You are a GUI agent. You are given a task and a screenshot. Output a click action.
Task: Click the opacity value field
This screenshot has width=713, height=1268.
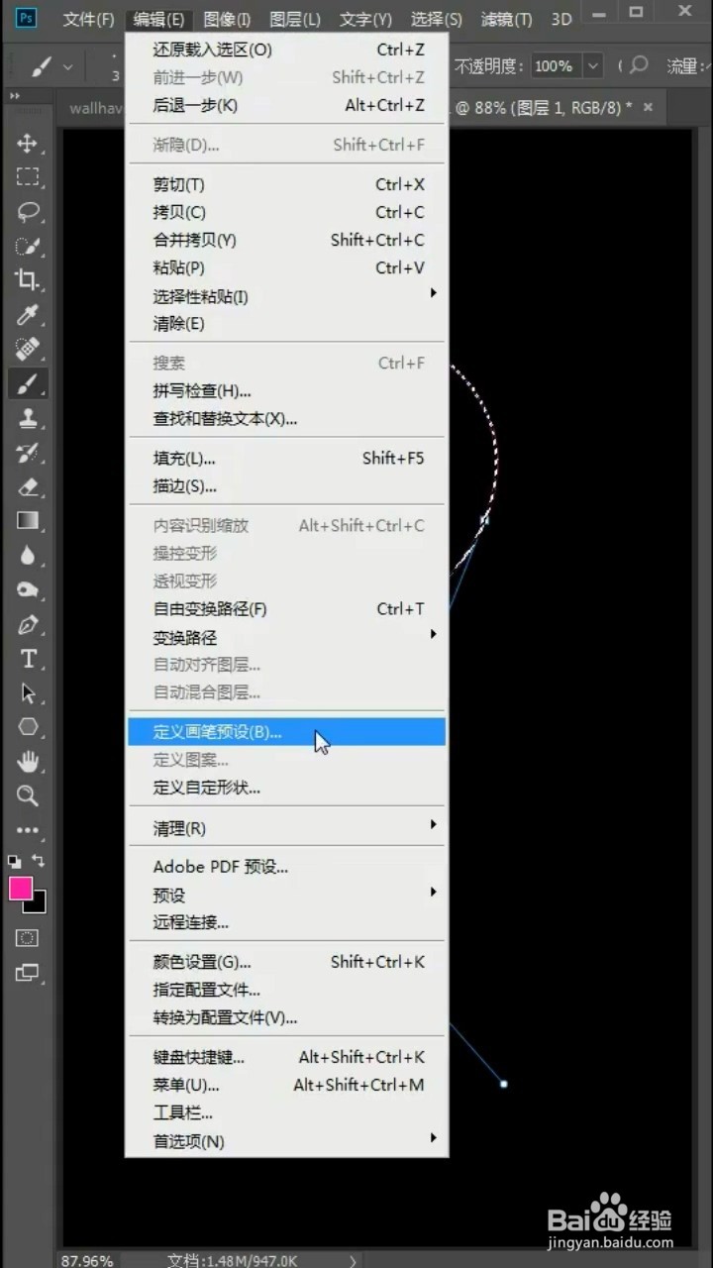556,66
